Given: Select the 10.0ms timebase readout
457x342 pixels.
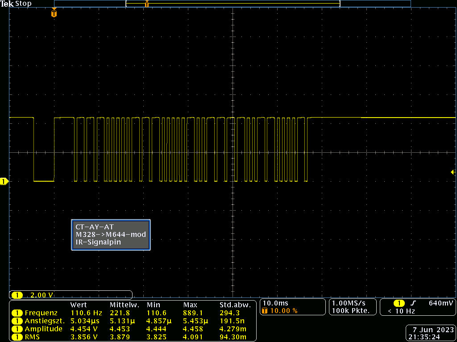Looking at the screenshot, I should (x=275, y=303).
